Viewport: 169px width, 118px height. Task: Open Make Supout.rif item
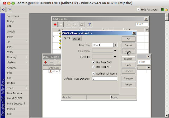(x=17, y=103)
